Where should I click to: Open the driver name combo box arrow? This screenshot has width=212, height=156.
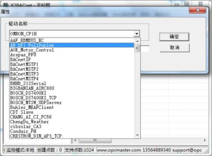coord(137,34)
